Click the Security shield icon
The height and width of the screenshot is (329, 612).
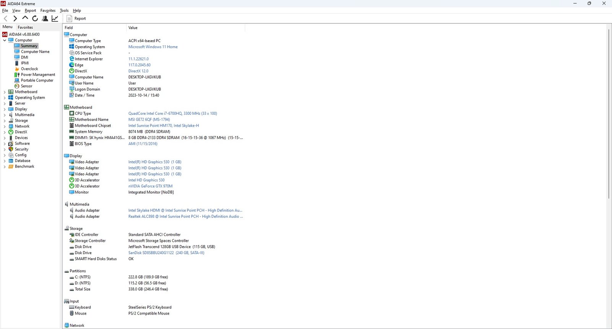11,149
